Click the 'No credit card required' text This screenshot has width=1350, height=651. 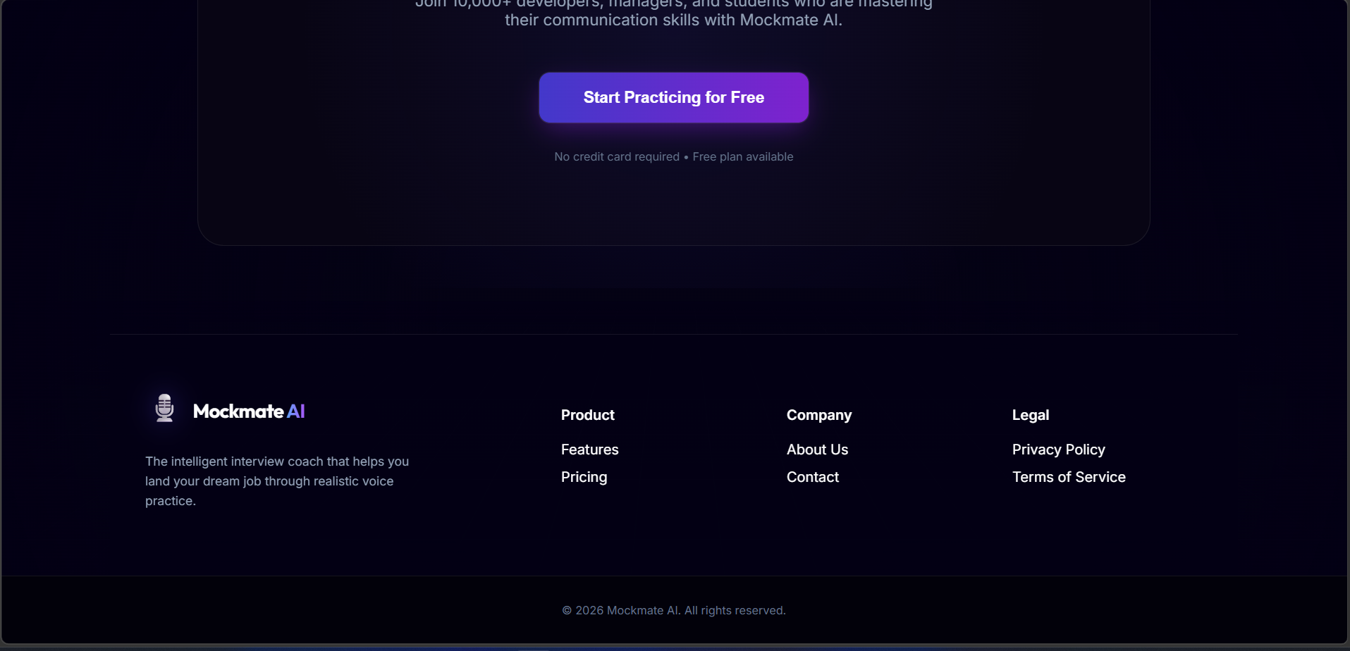coord(617,156)
